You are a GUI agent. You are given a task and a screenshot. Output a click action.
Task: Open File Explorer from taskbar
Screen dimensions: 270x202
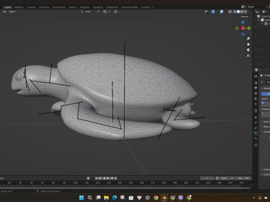(x=106, y=198)
